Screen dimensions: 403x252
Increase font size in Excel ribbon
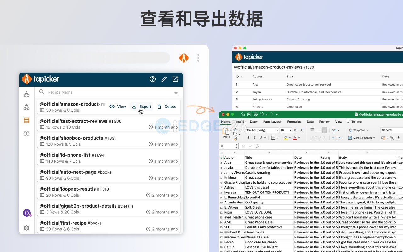click(295, 130)
